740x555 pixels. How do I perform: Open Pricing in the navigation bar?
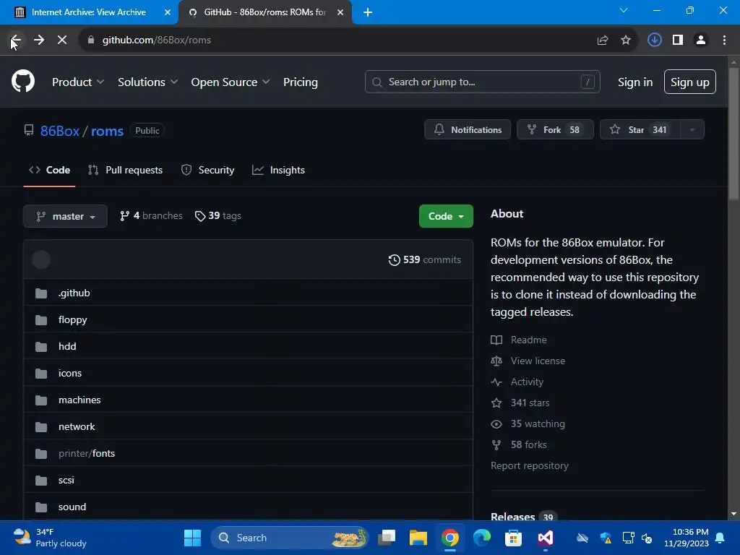coord(301,82)
